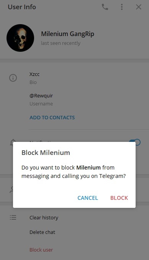149x260 pixels.
Task: Click the Xzcc bio text
Action: [34, 74]
